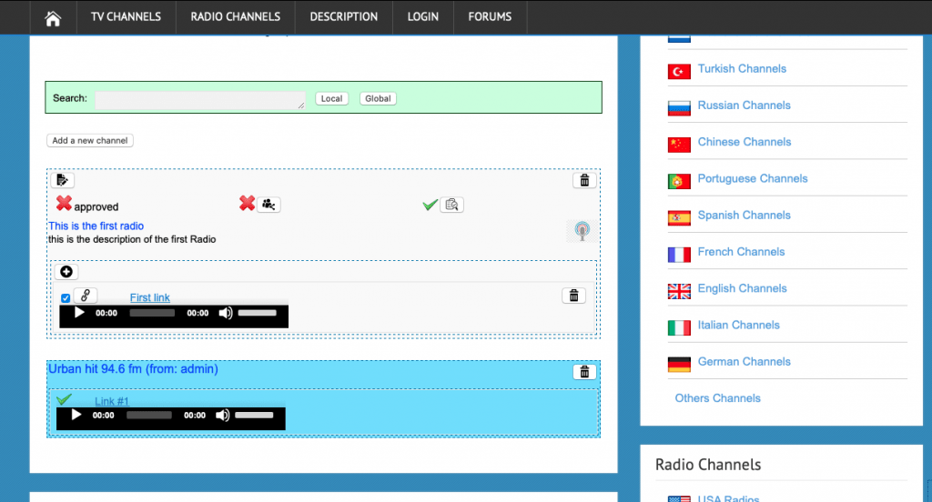Toggle the red X approved status

64,204
